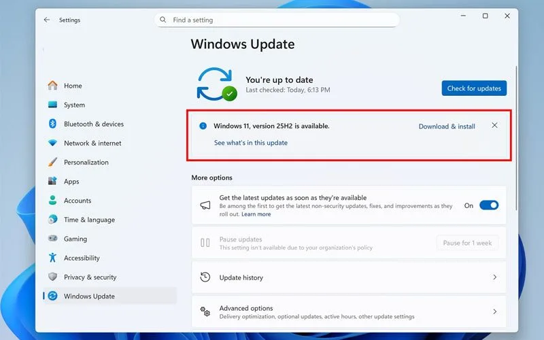The image size is (544, 340).
Task: Click Download & install link
Action: click(447, 126)
